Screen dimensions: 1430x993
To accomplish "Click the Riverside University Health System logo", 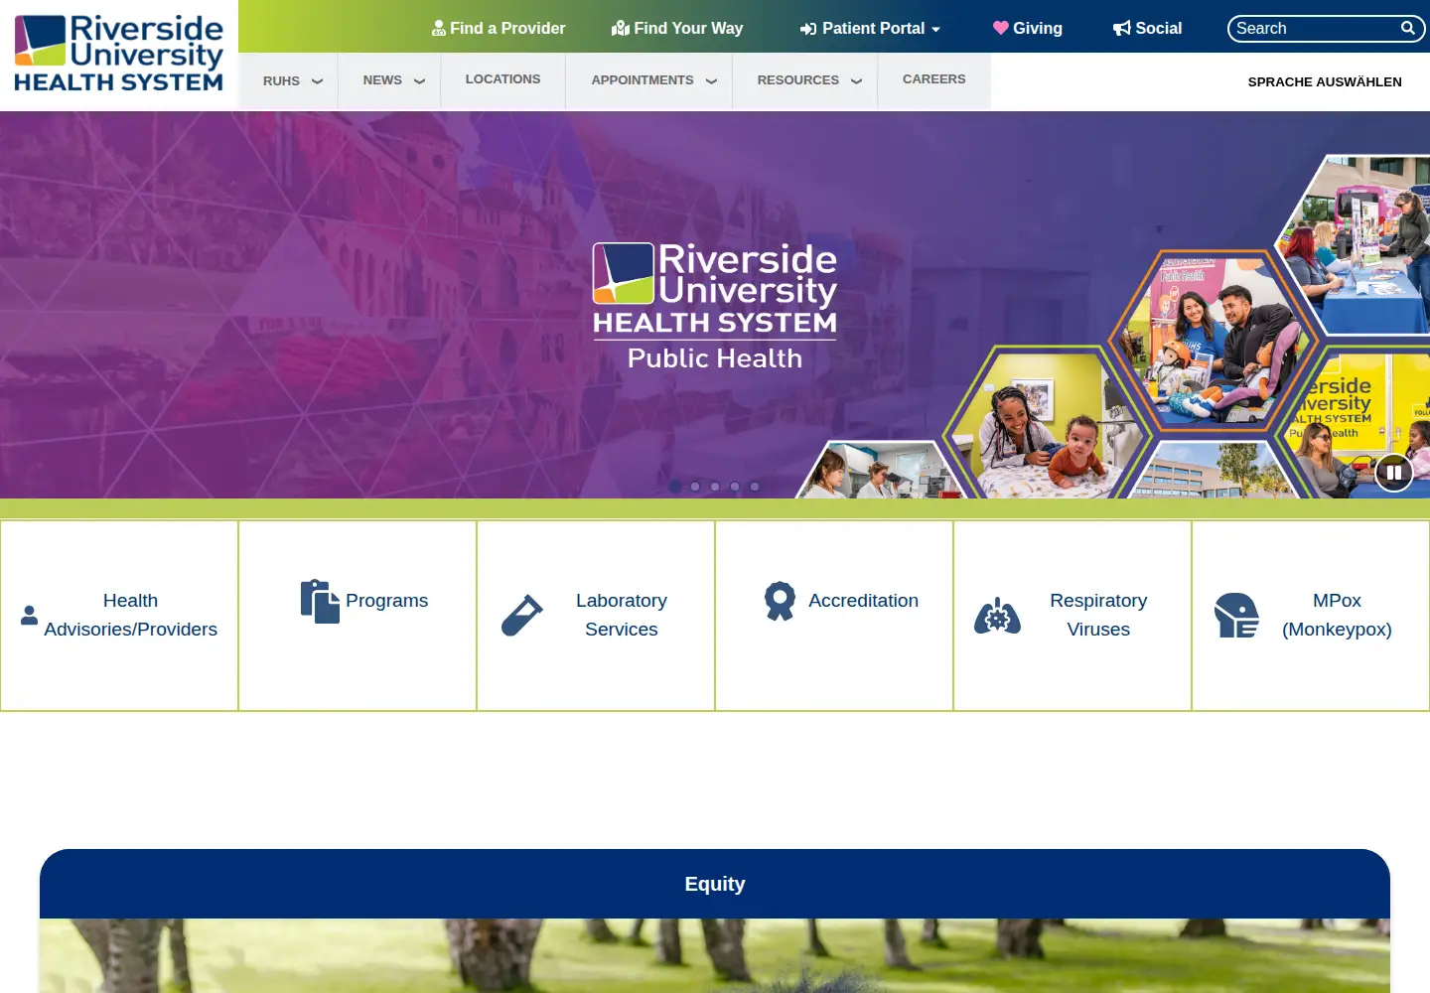I will [x=119, y=54].
